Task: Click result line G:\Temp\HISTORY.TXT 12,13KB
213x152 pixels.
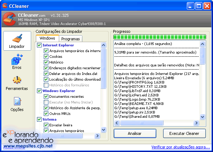Action: [x=140, y=87]
